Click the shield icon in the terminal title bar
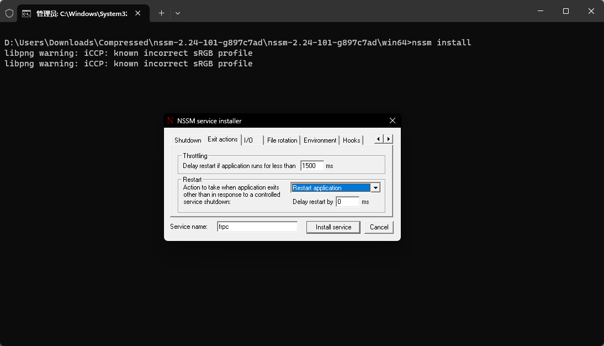This screenshot has height=346, width=604. point(9,13)
